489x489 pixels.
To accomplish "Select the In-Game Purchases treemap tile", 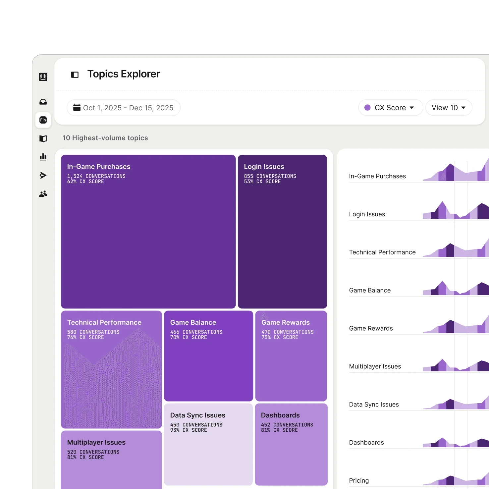I will 148,232.
